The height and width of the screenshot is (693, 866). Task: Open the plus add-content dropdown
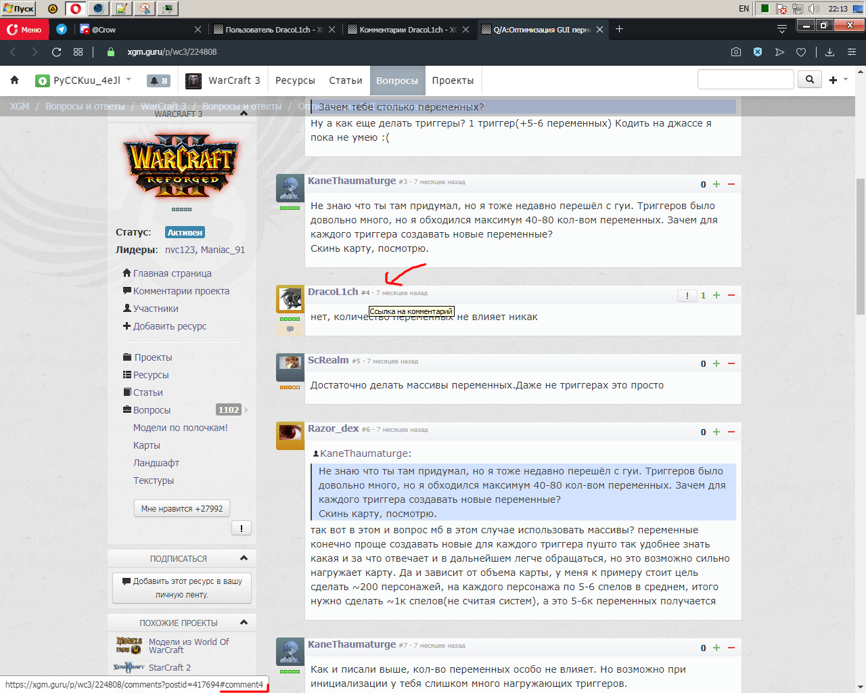coord(838,80)
